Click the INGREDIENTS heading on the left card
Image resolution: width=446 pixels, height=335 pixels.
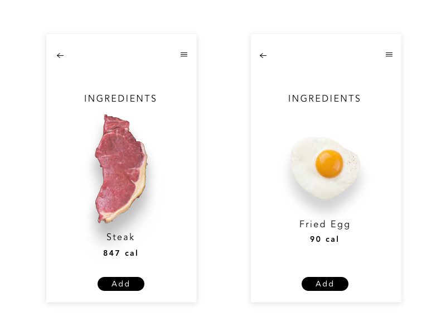click(x=120, y=98)
